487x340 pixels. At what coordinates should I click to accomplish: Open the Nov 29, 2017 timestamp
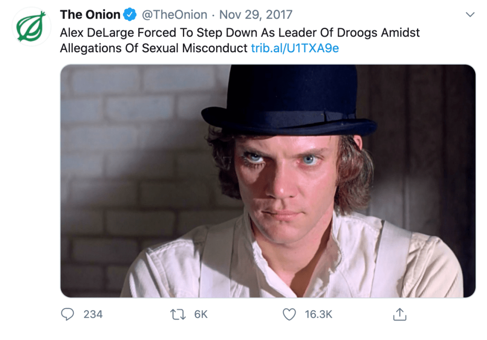tap(256, 15)
